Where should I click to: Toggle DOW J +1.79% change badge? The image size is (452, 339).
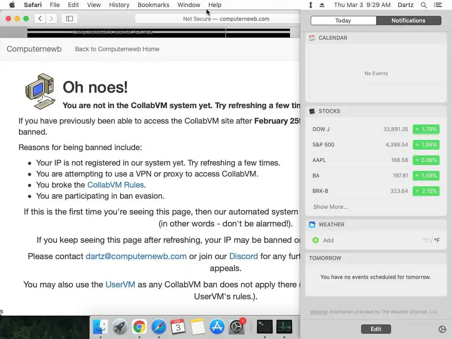click(426, 129)
